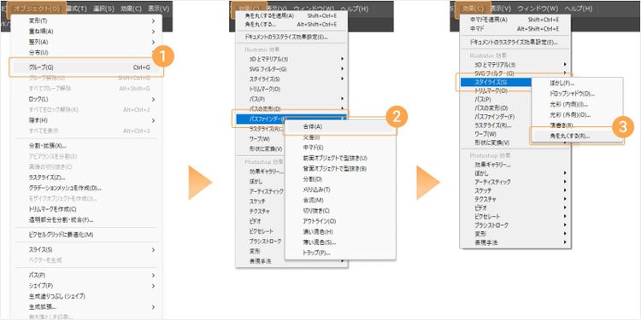Expand the 重ね順(A) submenu arrow
Viewport: 641px width, 320px height.
(x=153, y=31)
